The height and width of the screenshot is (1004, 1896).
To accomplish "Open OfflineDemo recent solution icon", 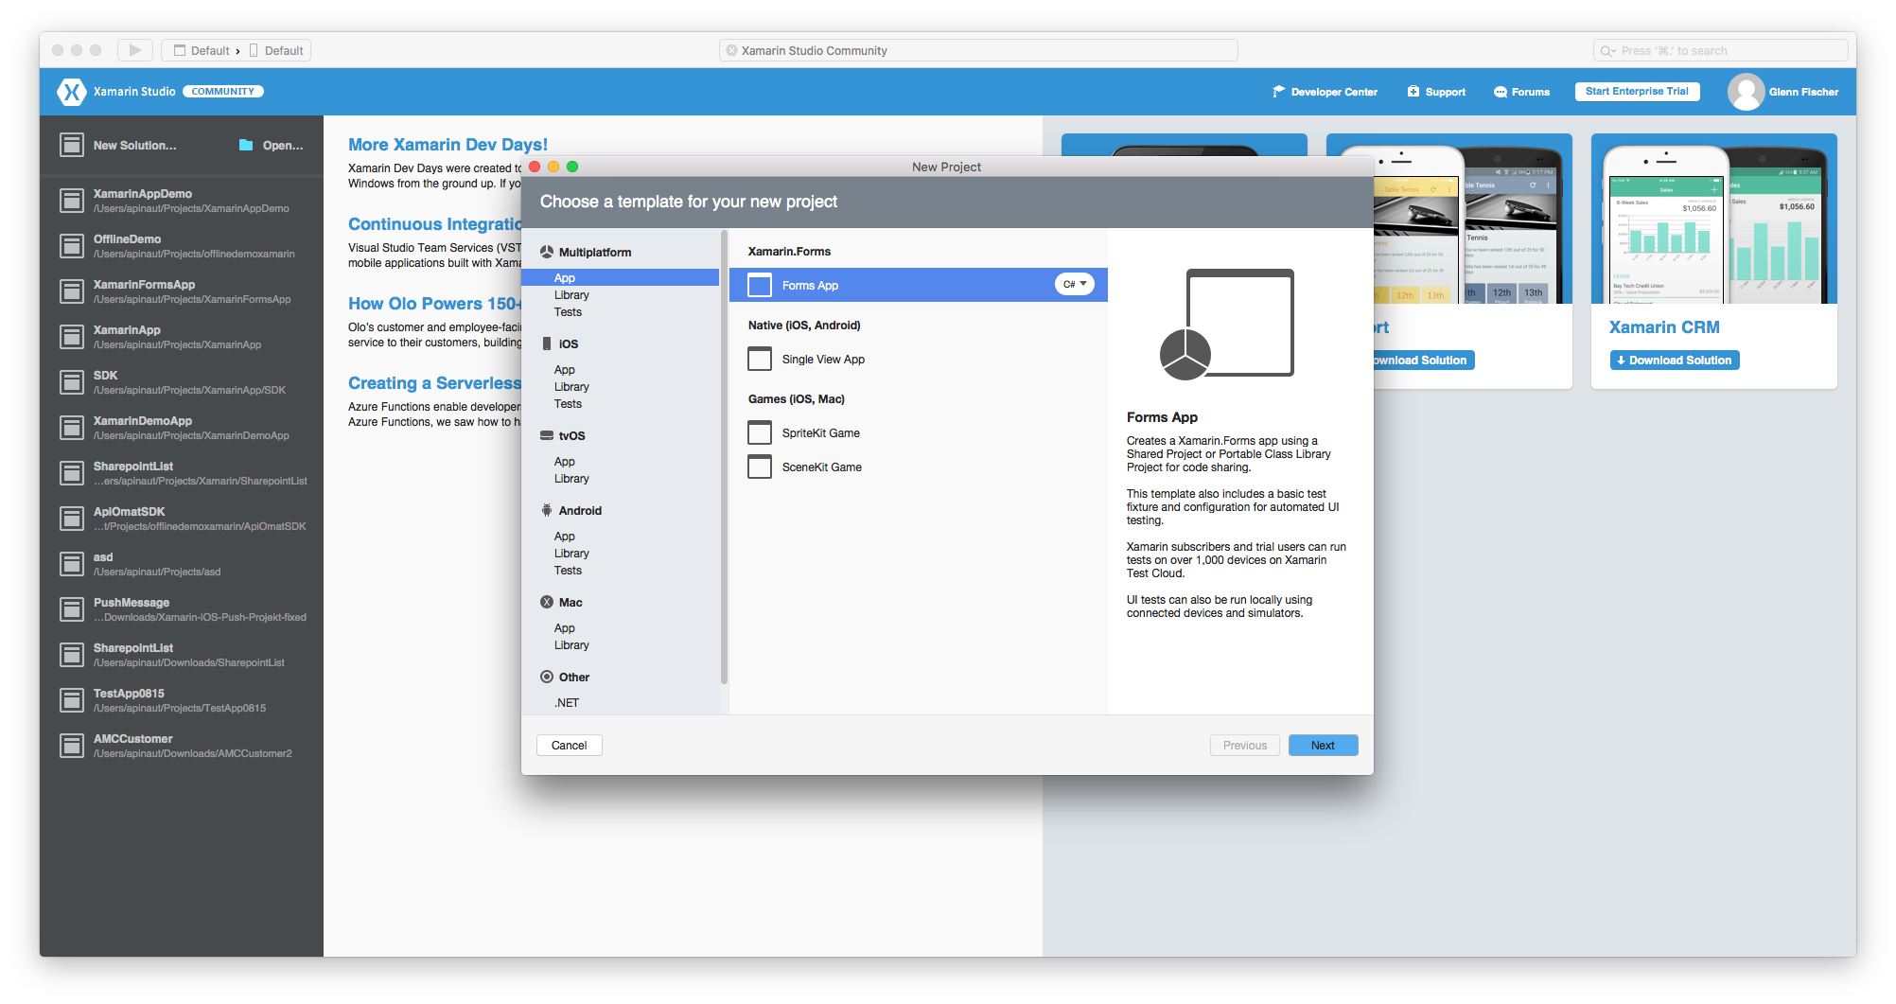I will pyautogui.click(x=71, y=246).
